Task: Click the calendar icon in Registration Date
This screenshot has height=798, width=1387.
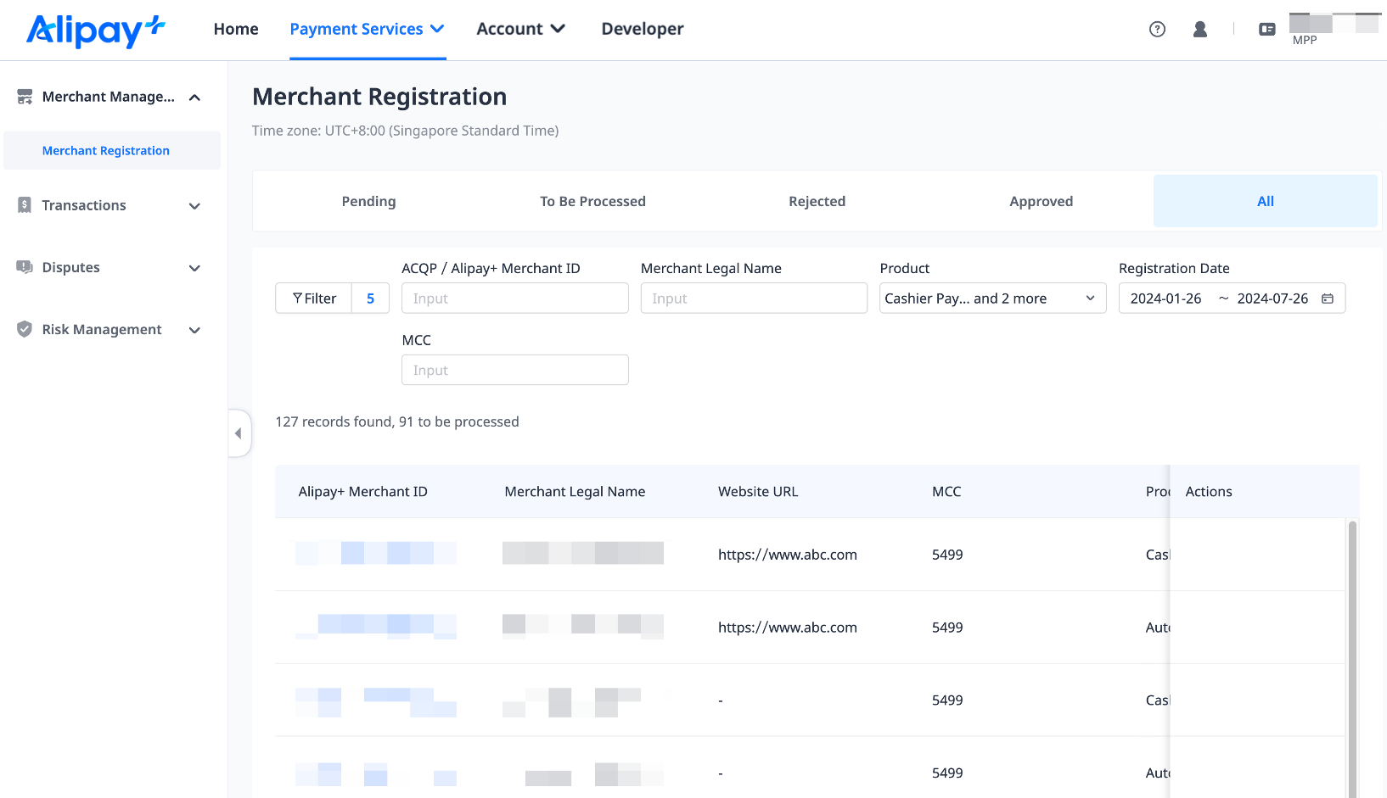Action: 1328,299
